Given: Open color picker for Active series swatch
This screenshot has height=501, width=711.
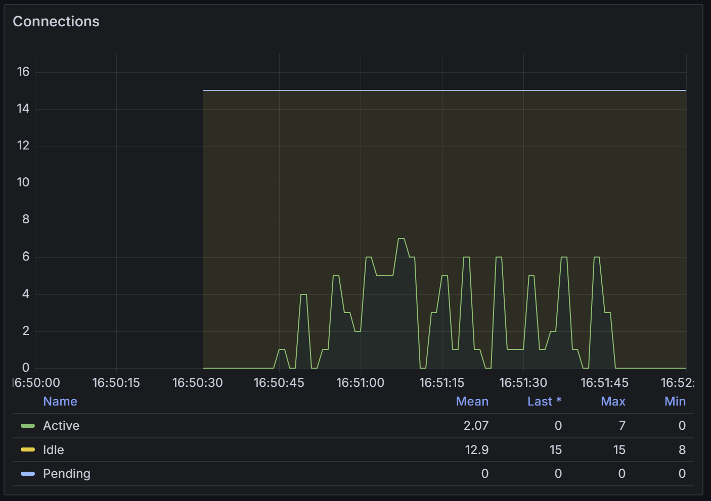Looking at the screenshot, I should tap(28, 426).
